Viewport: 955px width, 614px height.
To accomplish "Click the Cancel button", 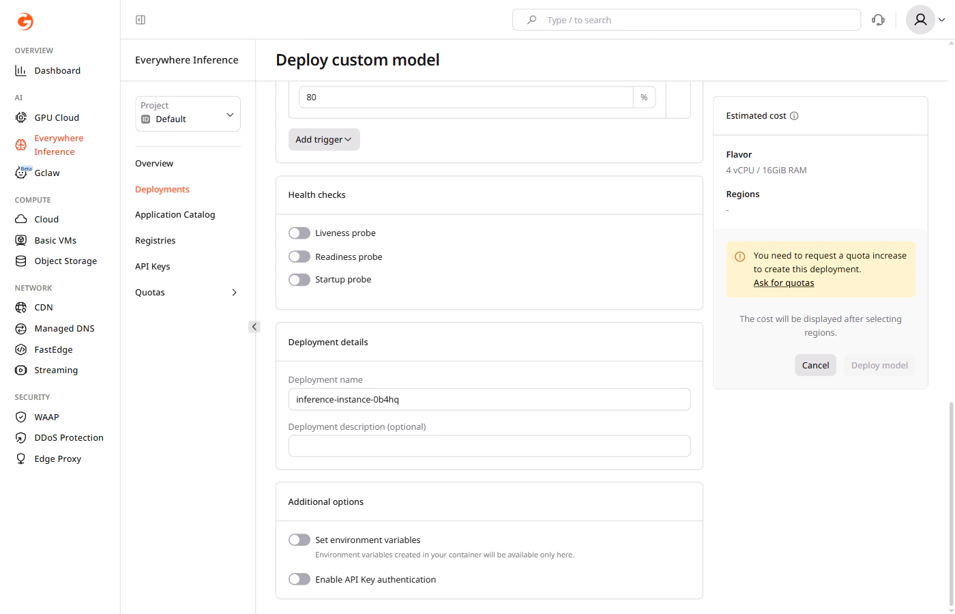I will [x=815, y=365].
